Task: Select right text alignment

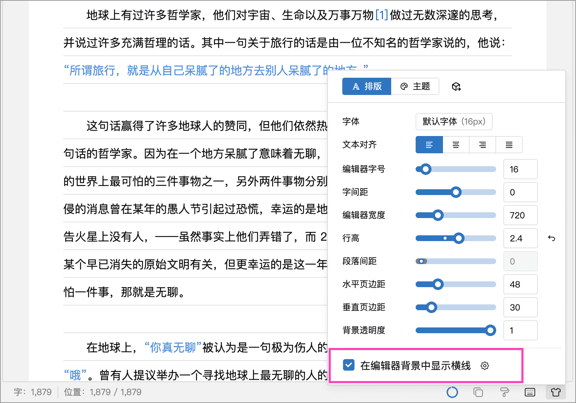Action: pyautogui.click(x=483, y=145)
